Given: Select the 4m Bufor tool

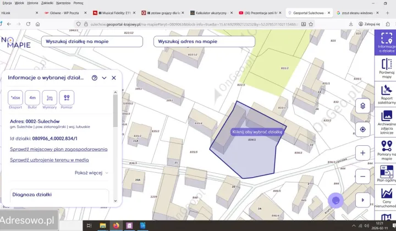Looking at the screenshot, I should click(32, 97).
